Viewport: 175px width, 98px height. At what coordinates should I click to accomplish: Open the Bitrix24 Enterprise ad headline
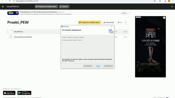coord(38,12)
